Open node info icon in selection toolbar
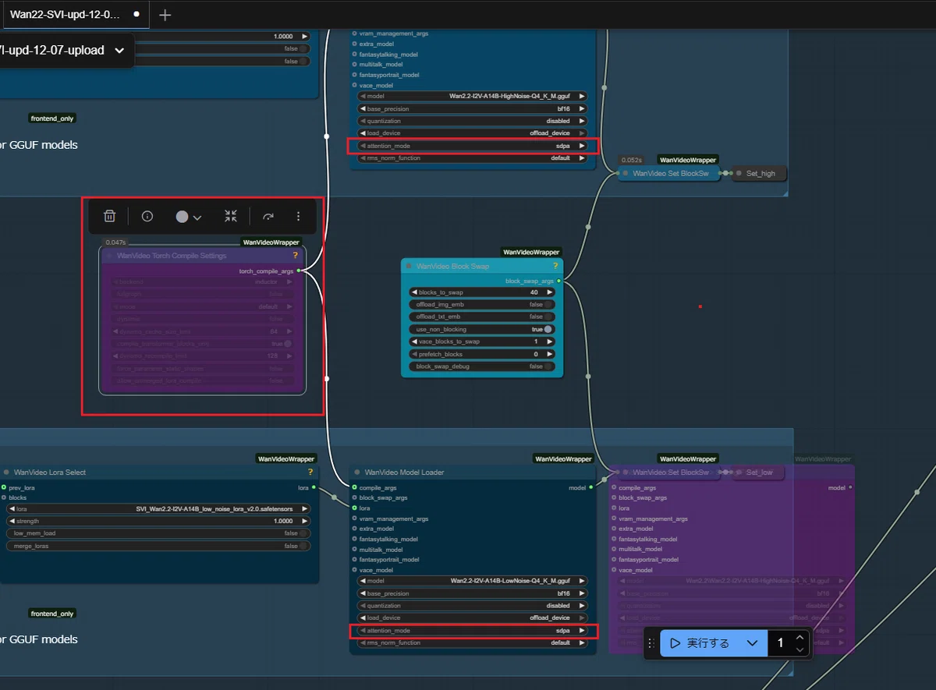This screenshot has width=936, height=690. tap(147, 217)
